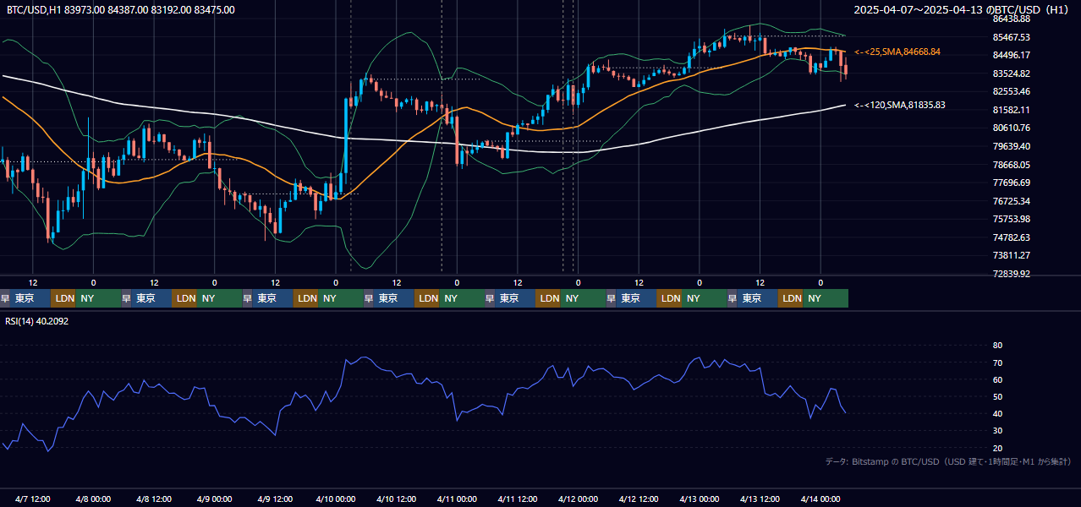Click RSI scale value 20
This screenshot has height=507, width=1081.
tap(997, 448)
